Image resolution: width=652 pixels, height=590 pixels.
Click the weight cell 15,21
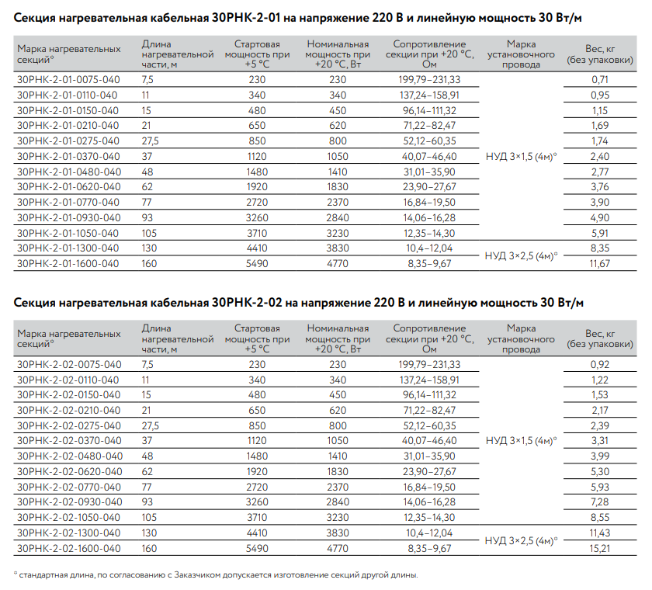tap(600, 548)
